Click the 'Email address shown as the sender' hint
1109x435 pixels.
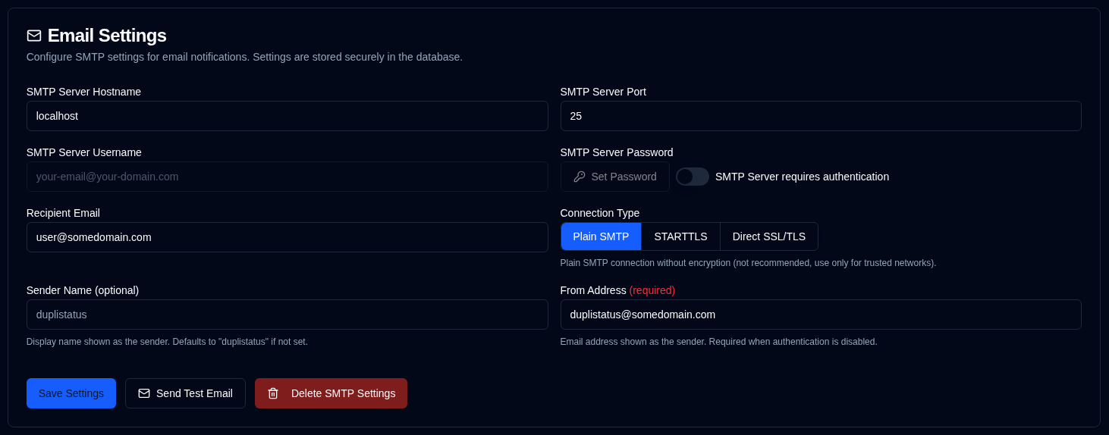[718, 342]
